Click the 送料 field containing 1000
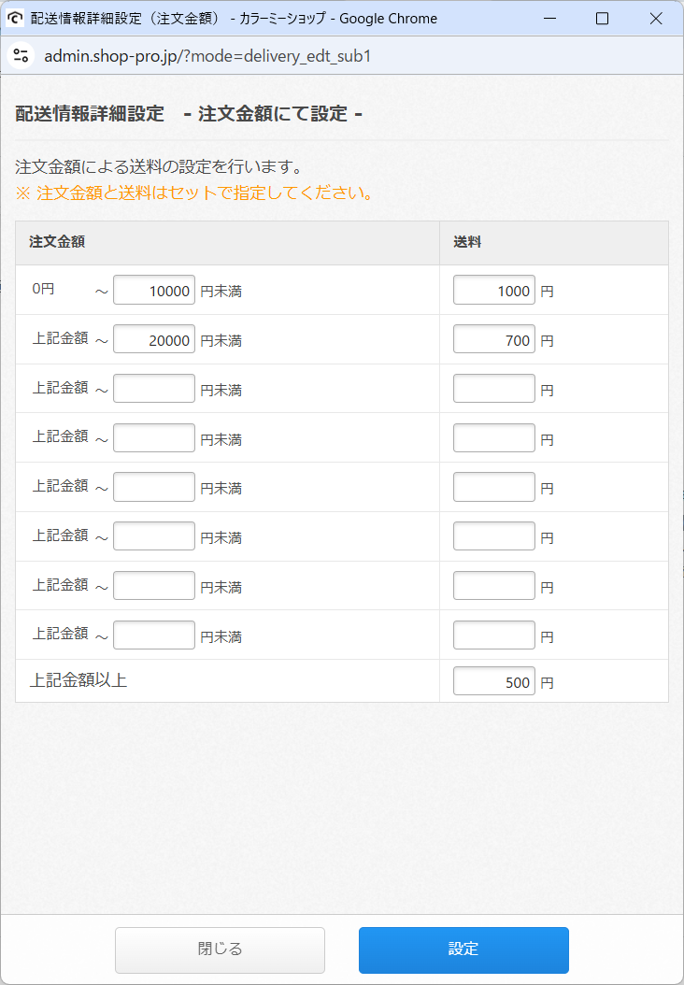 493,290
